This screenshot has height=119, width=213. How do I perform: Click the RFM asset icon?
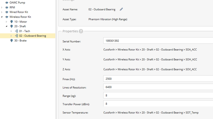tap(7, 7)
